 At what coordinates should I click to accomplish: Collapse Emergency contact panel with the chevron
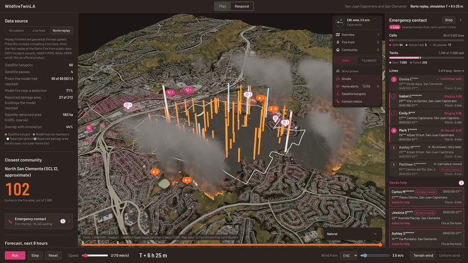click(x=460, y=20)
